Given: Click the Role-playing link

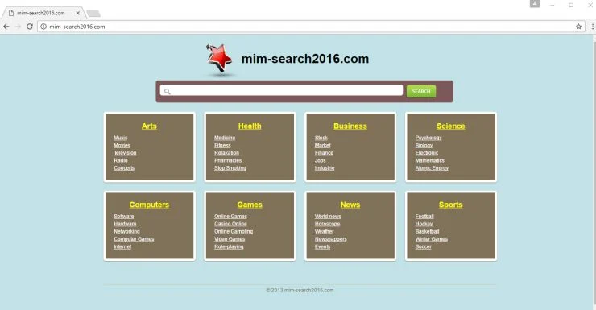Looking at the screenshot, I should 229,247.
